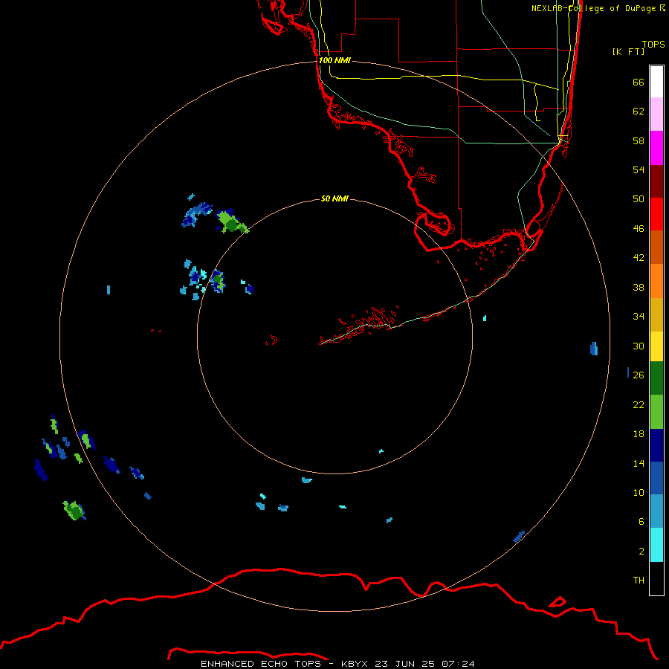This screenshot has width=669, height=669.
Task: Choose the navy blue legend swatch
Action: (x=656, y=445)
